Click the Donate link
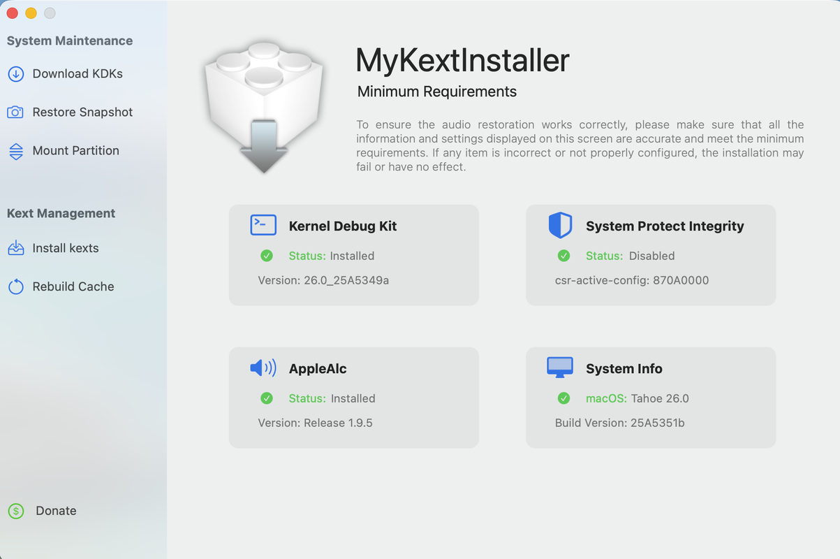Viewport: 840px width, 559px height. click(x=56, y=511)
